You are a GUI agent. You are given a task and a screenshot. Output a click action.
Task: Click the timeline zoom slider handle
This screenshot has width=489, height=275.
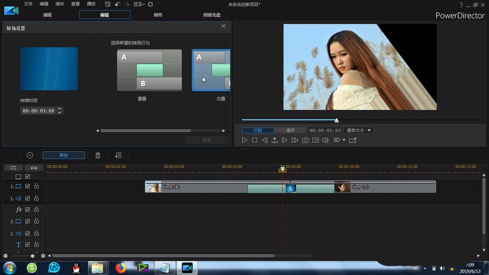pos(33,256)
